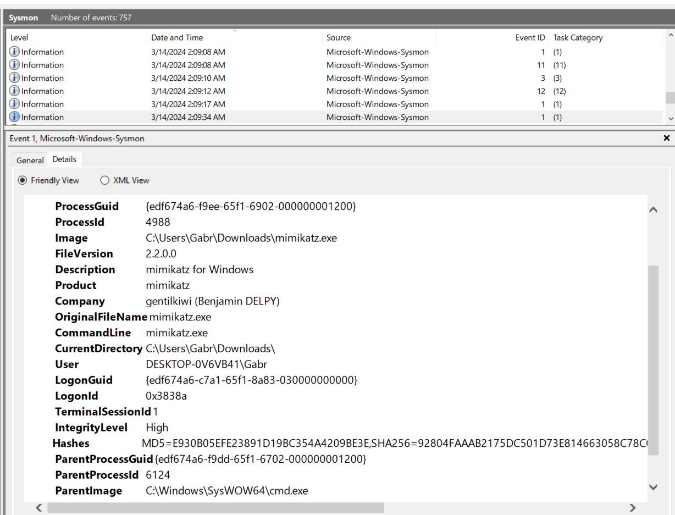The width and height of the screenshot is (675, 515).
Task: Switch to the General tab
Action: tap(30, 160)
